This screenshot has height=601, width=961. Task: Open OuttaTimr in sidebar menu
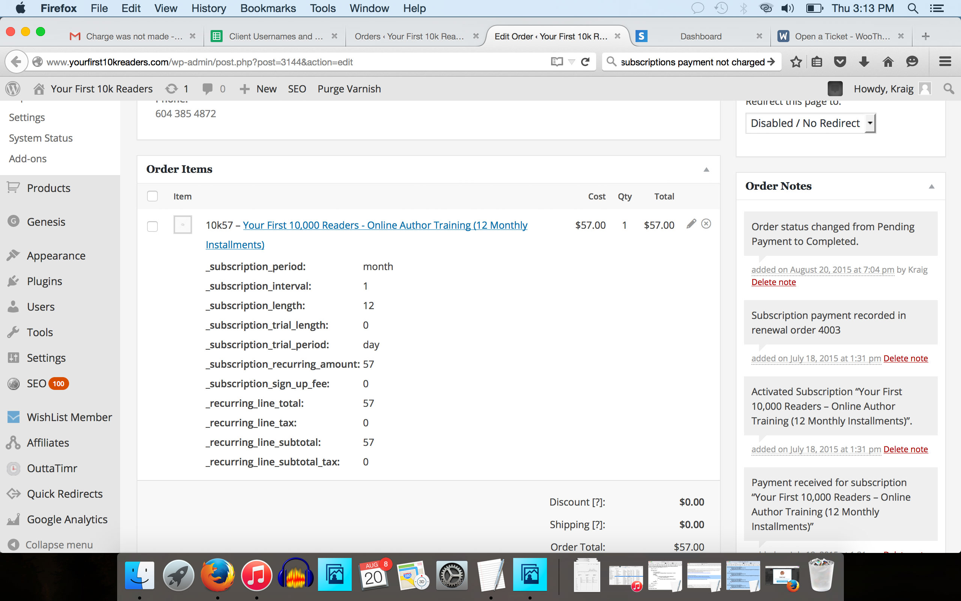pyautogui.click(x=52, y=468)
